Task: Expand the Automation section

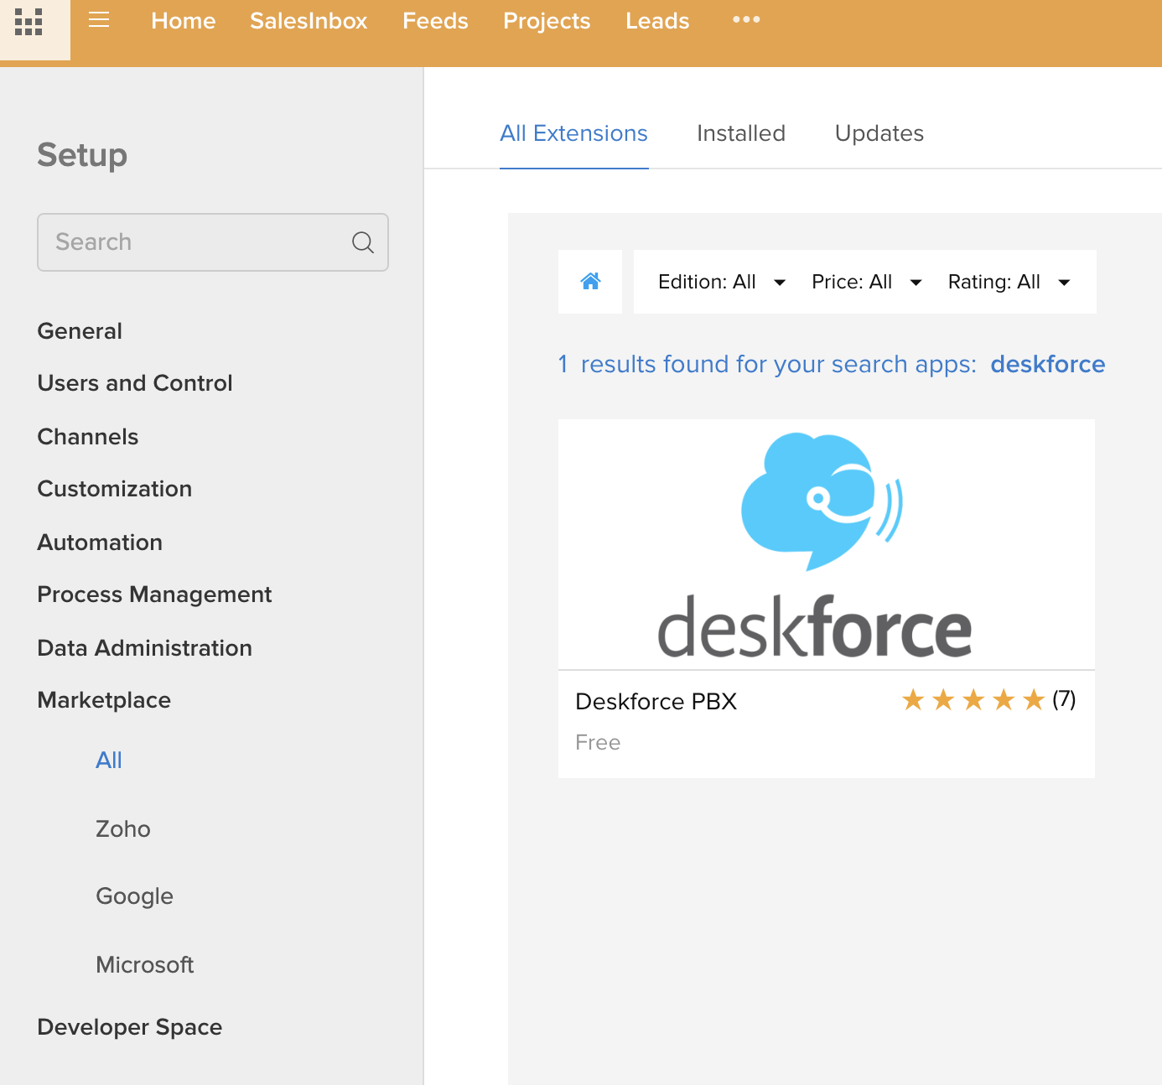Action: pos(100,542)
